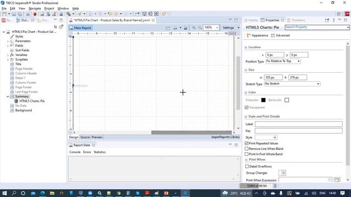This screenshot has width=351, height=197.
Task: Open the Position Type dropdown
Action: [x=283, y=61]
